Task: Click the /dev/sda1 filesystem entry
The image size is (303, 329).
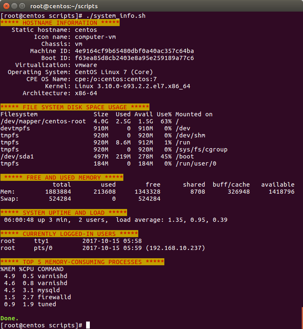Action: pos(17,156)
